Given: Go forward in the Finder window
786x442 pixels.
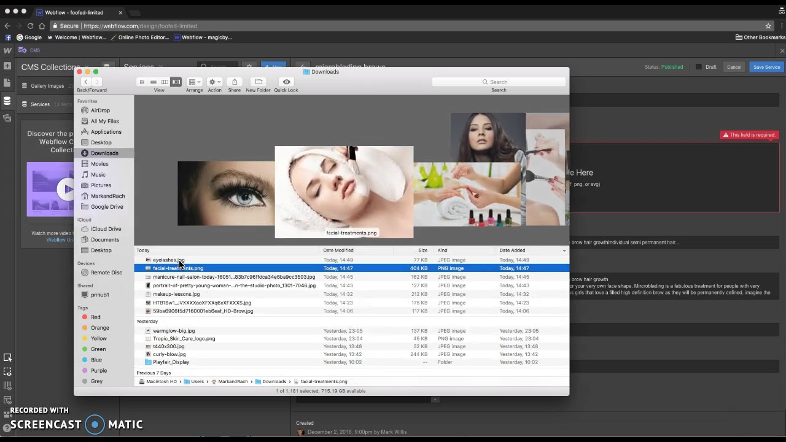Looking at the screenshot, I should [97, 82].
